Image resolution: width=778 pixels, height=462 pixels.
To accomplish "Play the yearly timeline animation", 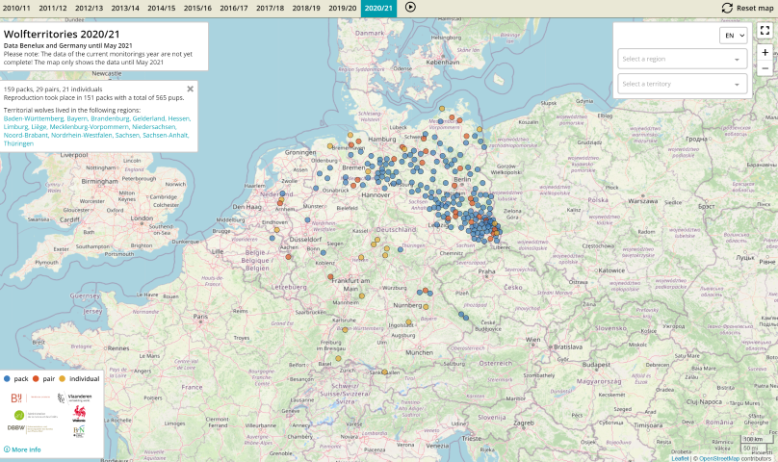I will point(410,8).
